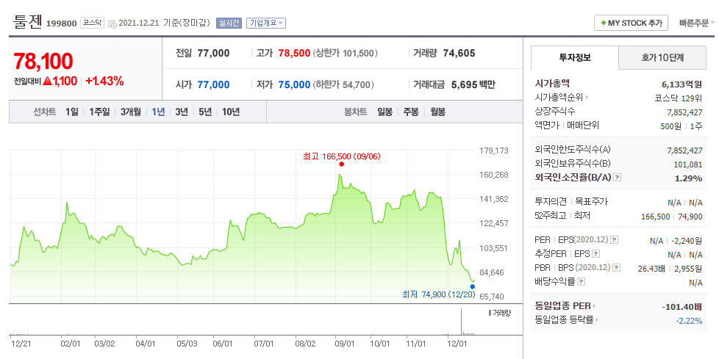Screen dimensions: 719x359
Task: Select the 1일 line chart period
Action: tap(72, 112)
